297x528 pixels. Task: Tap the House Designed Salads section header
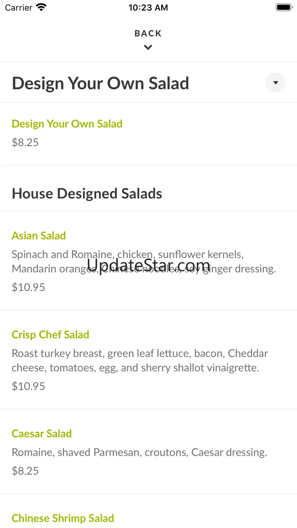tap(87, 193)
